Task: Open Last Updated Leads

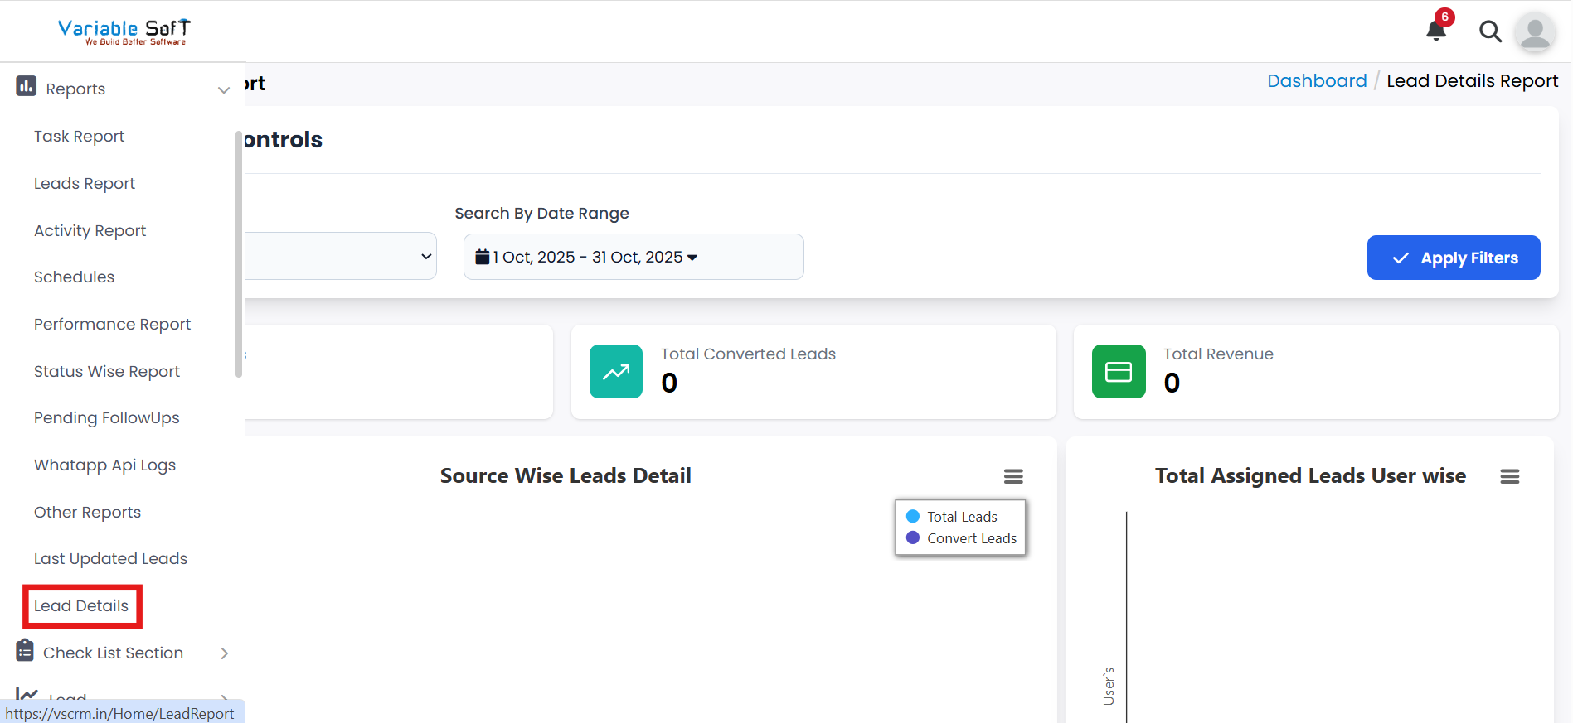Action: 110,558
